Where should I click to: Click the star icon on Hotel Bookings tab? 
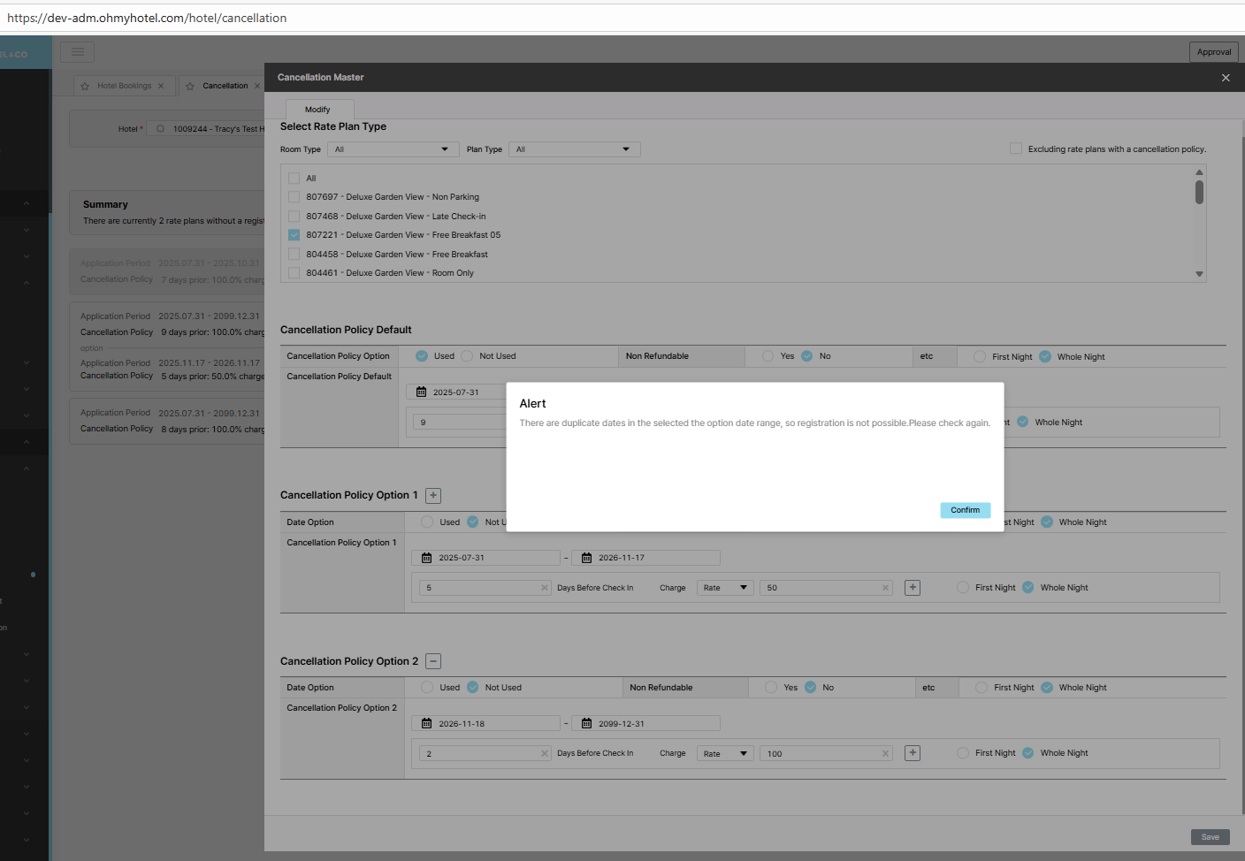tap(85, 87)
